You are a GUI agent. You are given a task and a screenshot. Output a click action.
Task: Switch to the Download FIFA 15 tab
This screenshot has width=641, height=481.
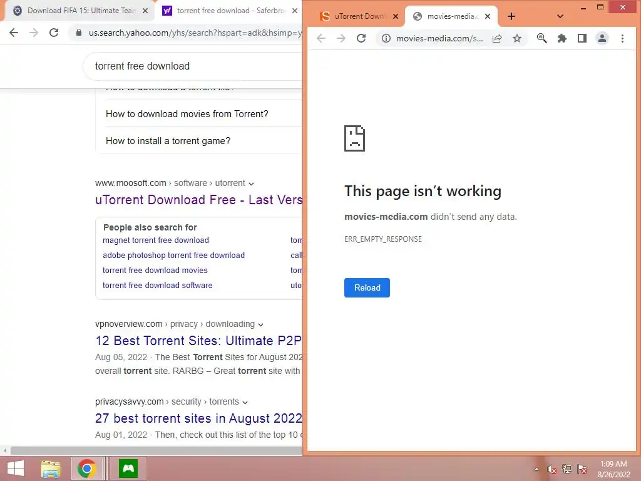(79, 11)
